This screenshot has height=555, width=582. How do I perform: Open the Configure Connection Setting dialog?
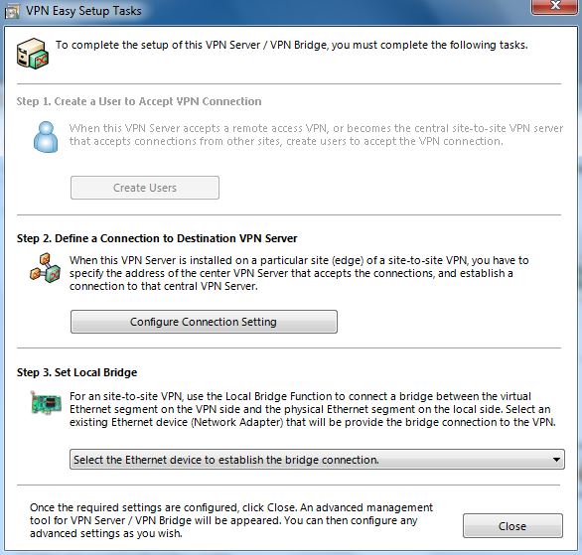[x=204, y=322]
